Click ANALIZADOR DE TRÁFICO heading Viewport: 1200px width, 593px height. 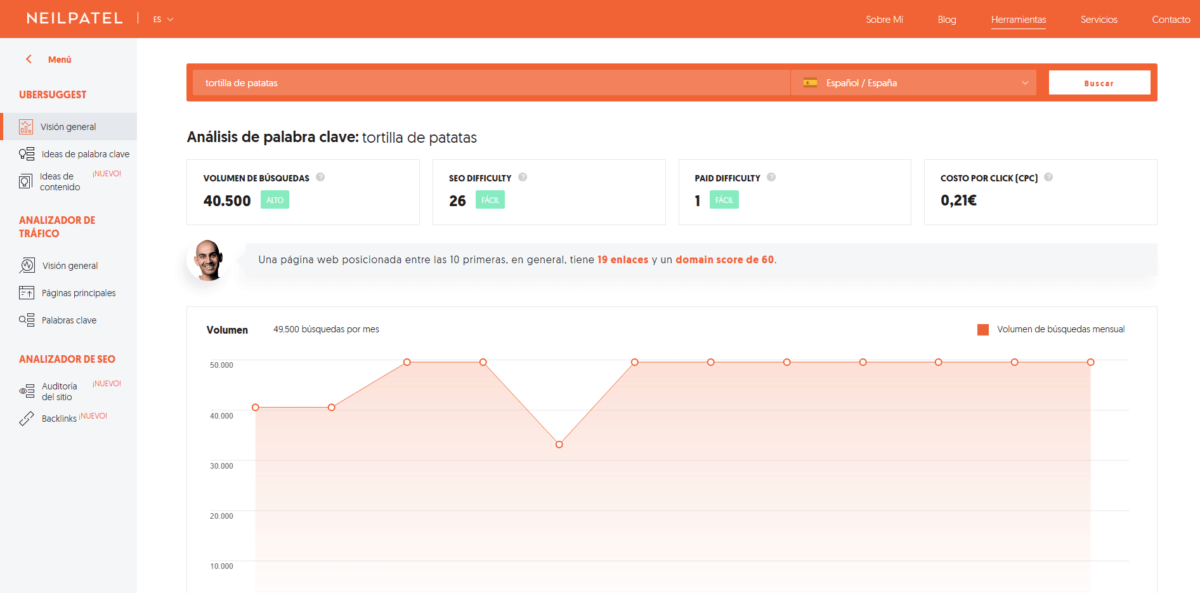(57, 226)
